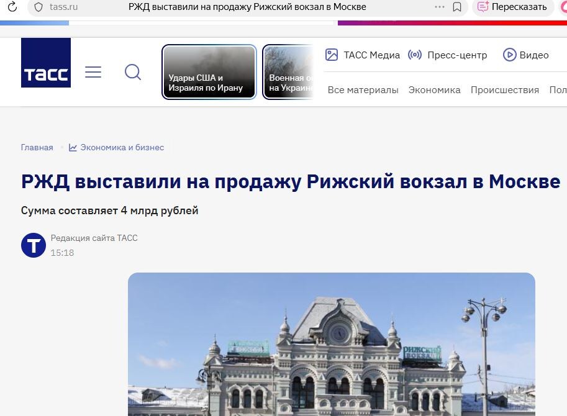
Task: Click the subtitle Сумма составляет 4 млрд рублей
Action: [109, 210]
